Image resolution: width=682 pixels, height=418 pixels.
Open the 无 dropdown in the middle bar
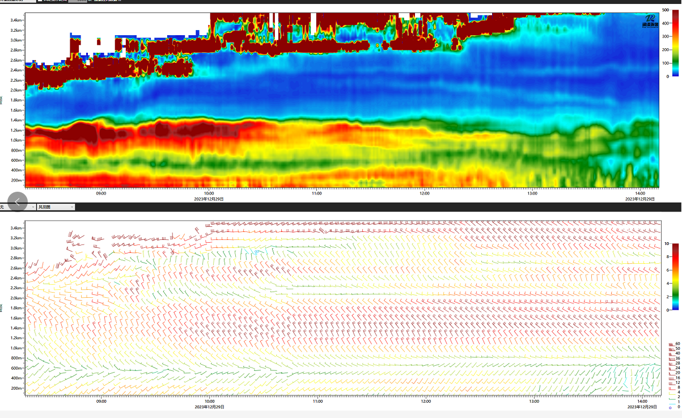coord(32,208)
